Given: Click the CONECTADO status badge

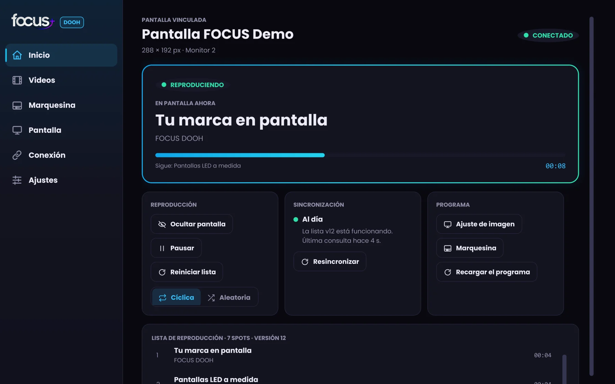Looking at the screenshot, I should (x=548, y=35).
